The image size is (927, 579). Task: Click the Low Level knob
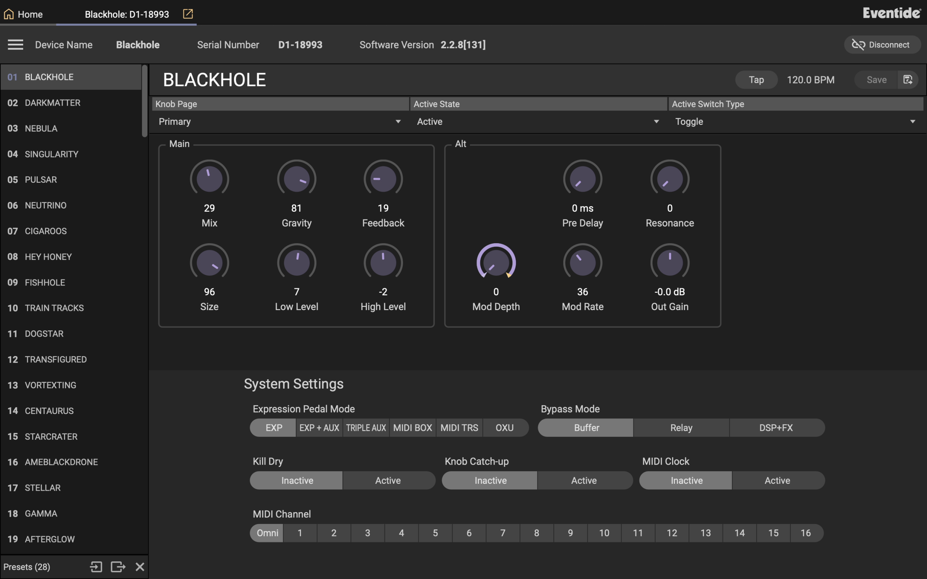coord(297,263)
